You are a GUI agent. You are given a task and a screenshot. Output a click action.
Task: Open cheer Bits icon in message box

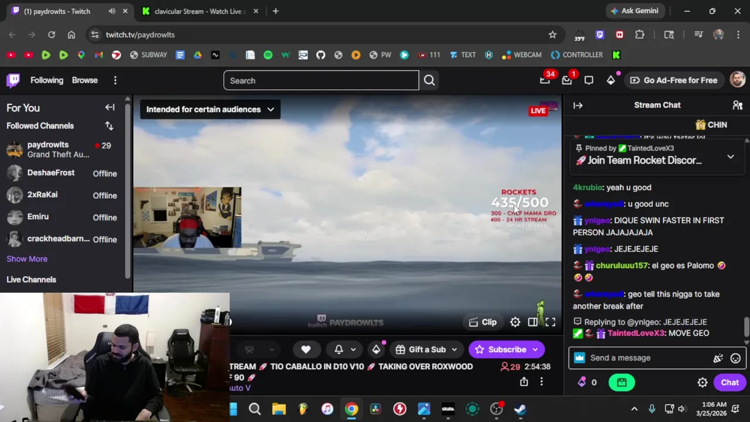[x=718, y=358]
